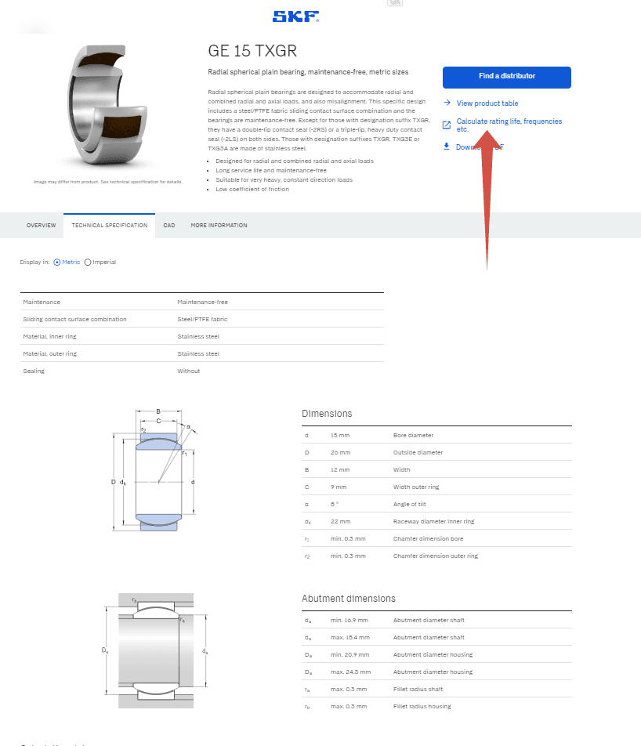
Task: Switch to the Technical Specification tab
Action: tap(109, 226)
